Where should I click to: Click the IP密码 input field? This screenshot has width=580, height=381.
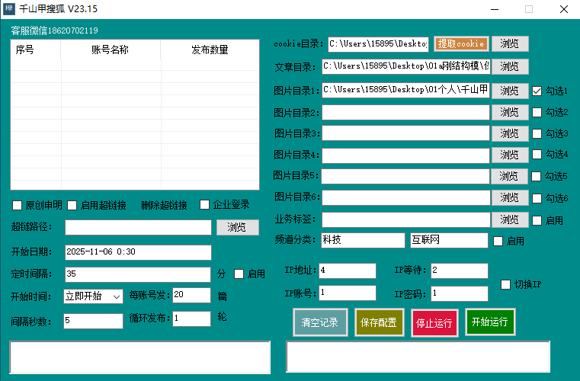pyautogui.click(x=460, y=293)
